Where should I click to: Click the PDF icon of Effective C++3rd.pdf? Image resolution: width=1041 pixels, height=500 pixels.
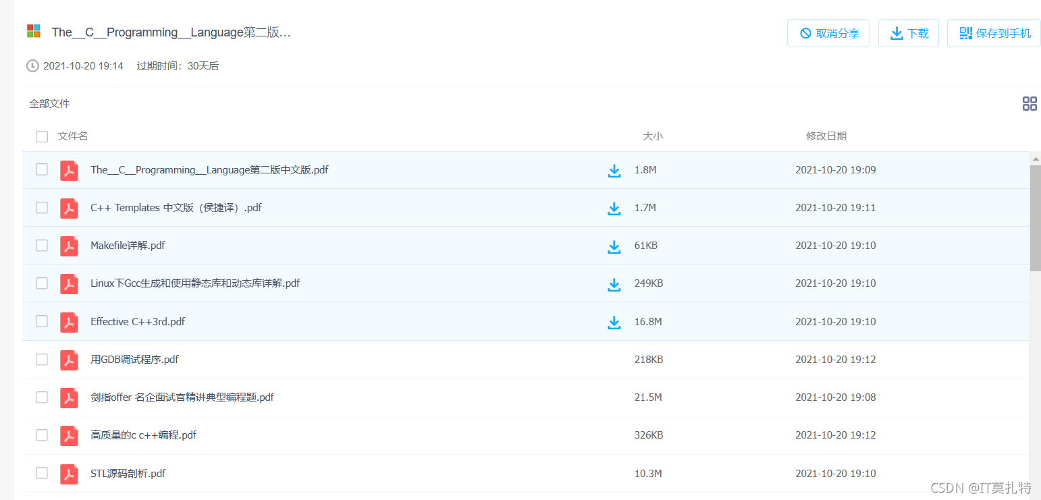pos(69,323)
